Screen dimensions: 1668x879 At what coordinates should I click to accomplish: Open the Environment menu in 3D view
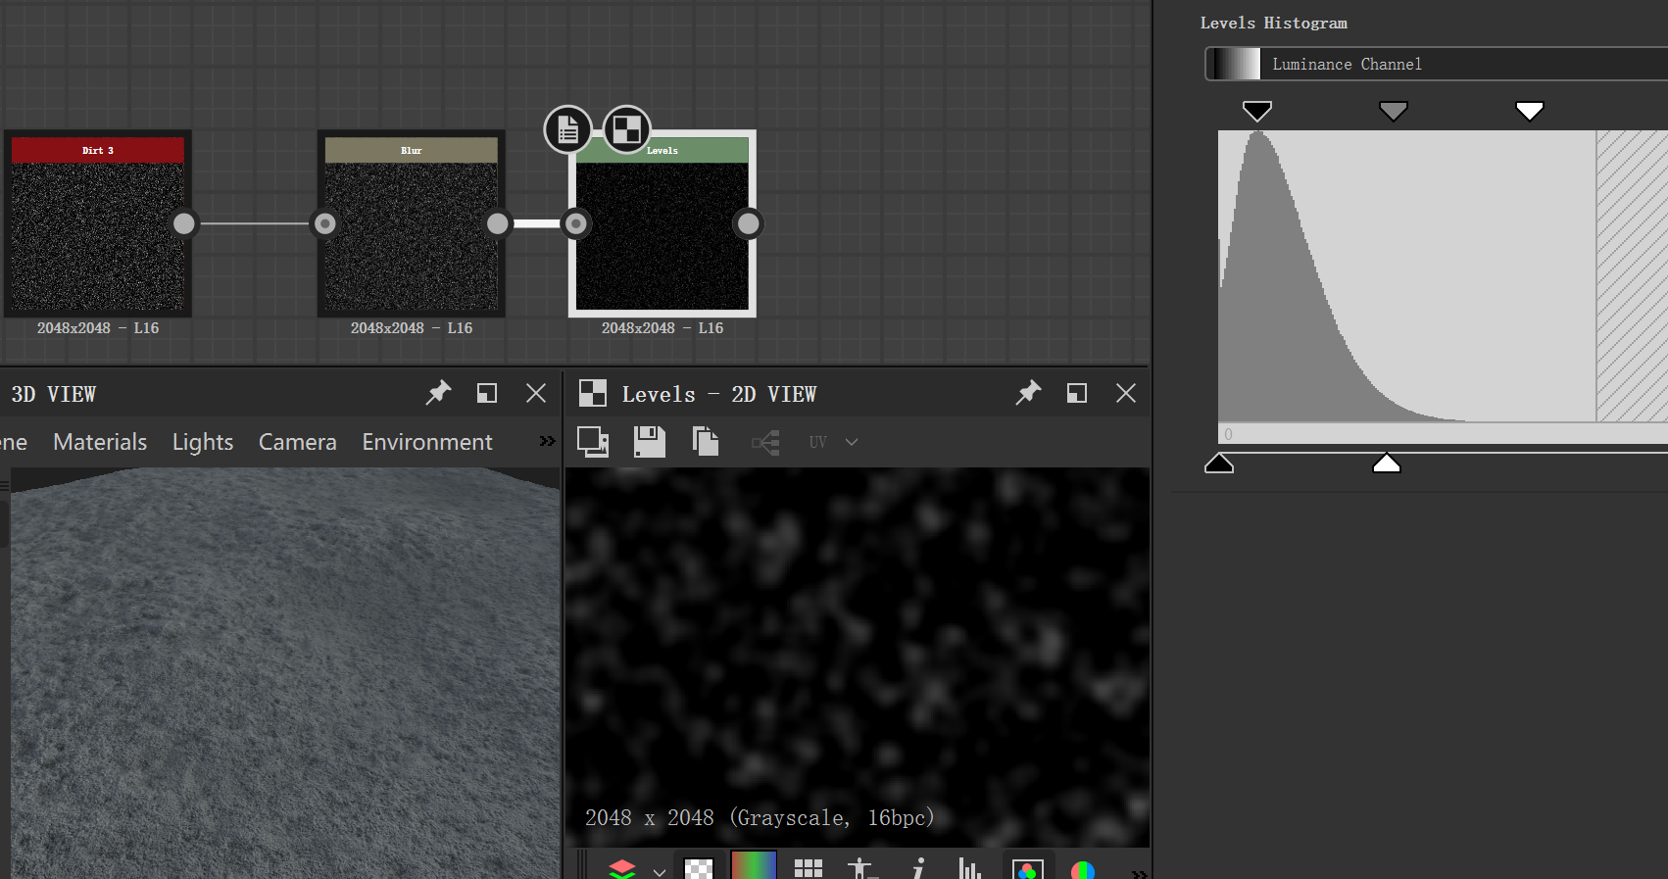pos(427,442)
